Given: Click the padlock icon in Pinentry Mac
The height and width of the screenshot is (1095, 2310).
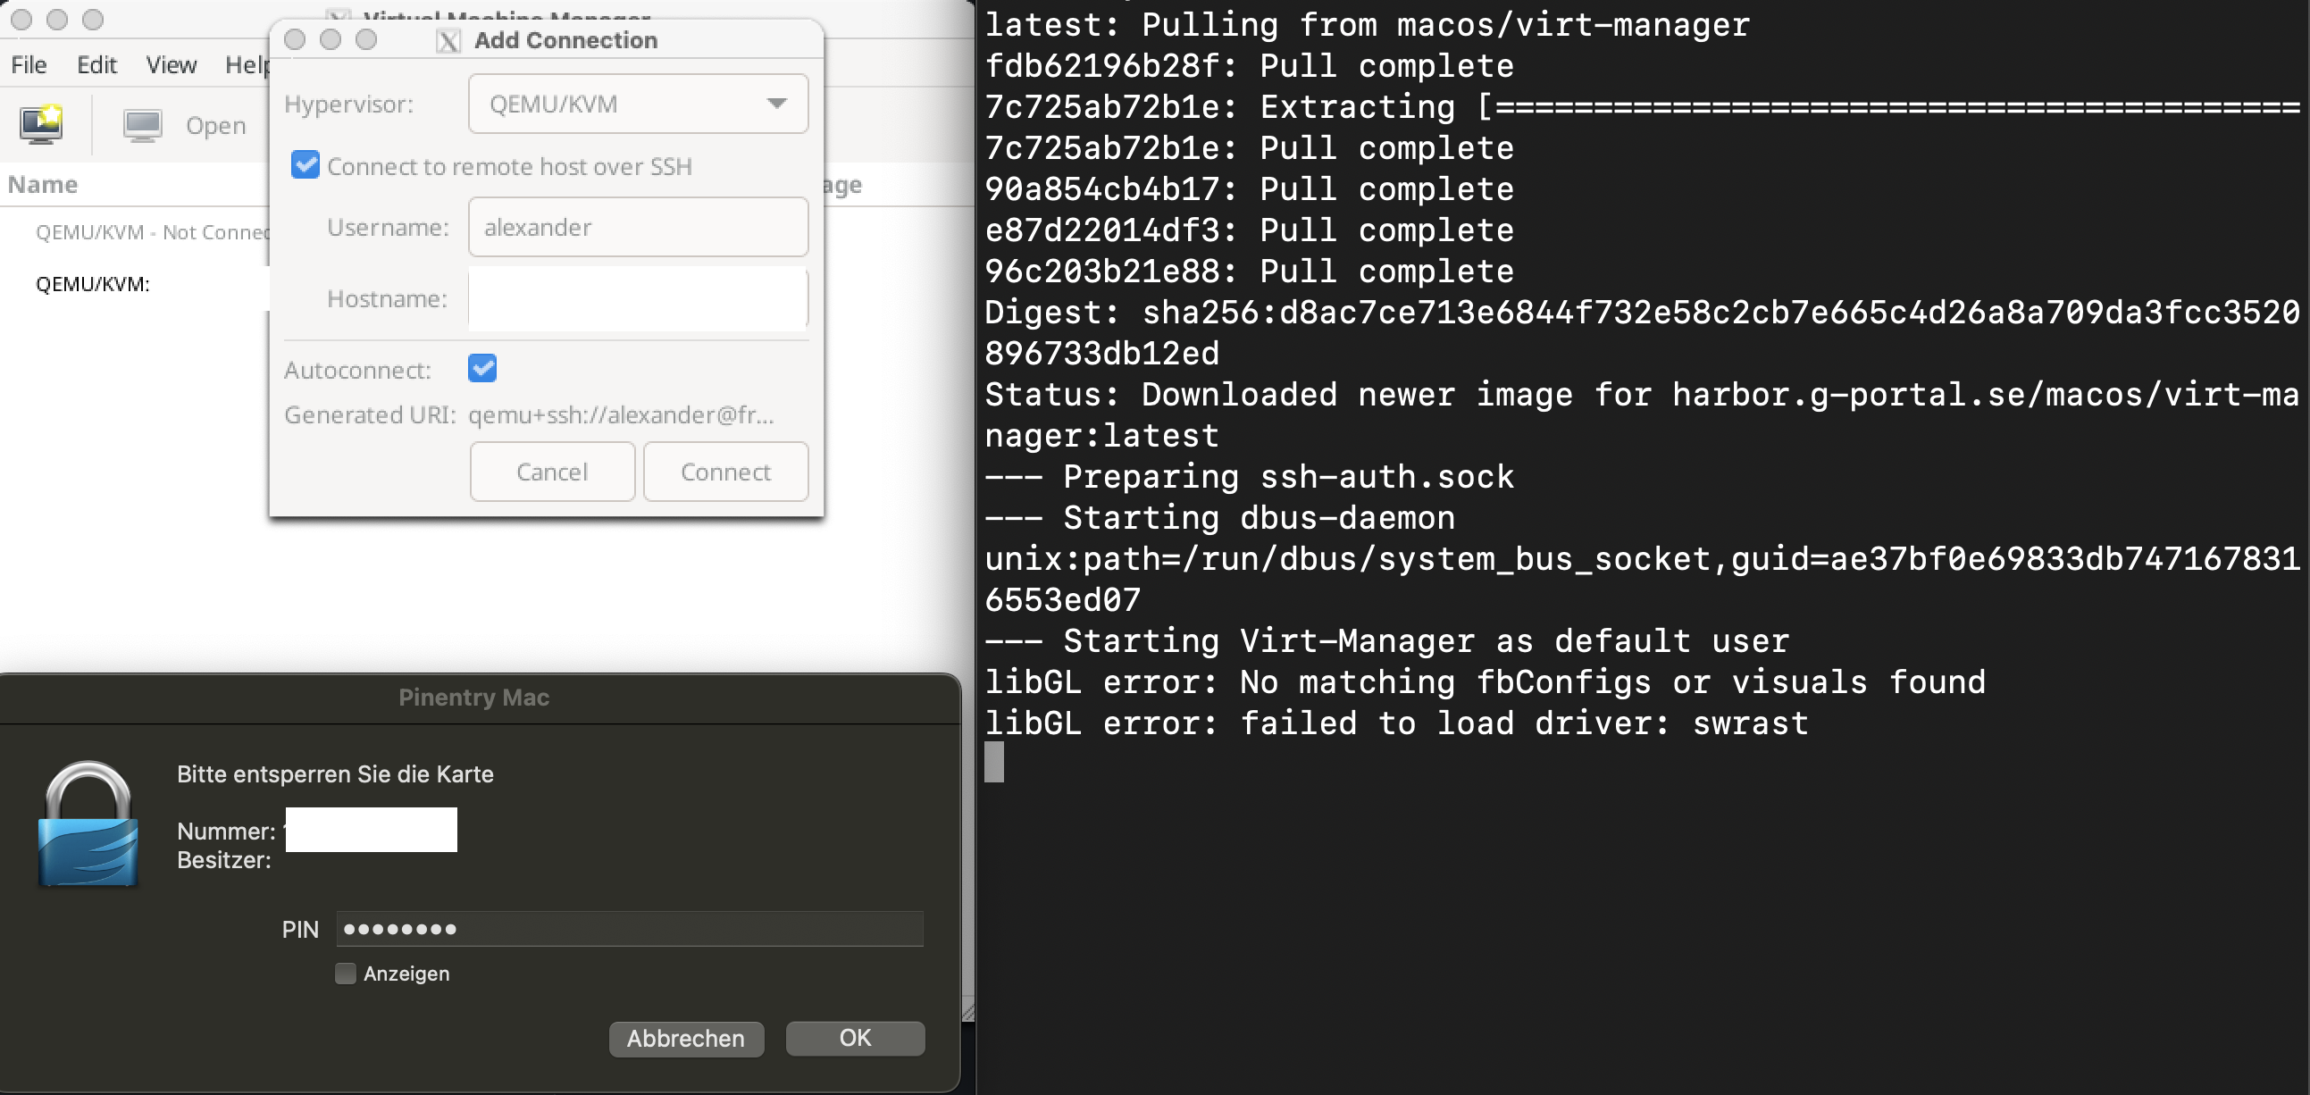Looking at the screenshot, I should pos(88,824).
